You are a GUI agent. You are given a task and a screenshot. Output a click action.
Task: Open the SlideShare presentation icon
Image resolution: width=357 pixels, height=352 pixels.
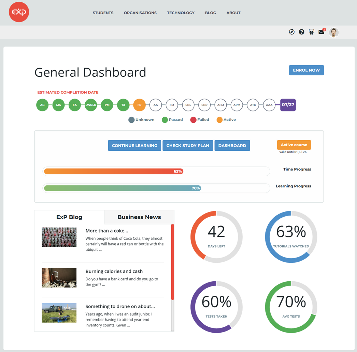coord(311,32)
